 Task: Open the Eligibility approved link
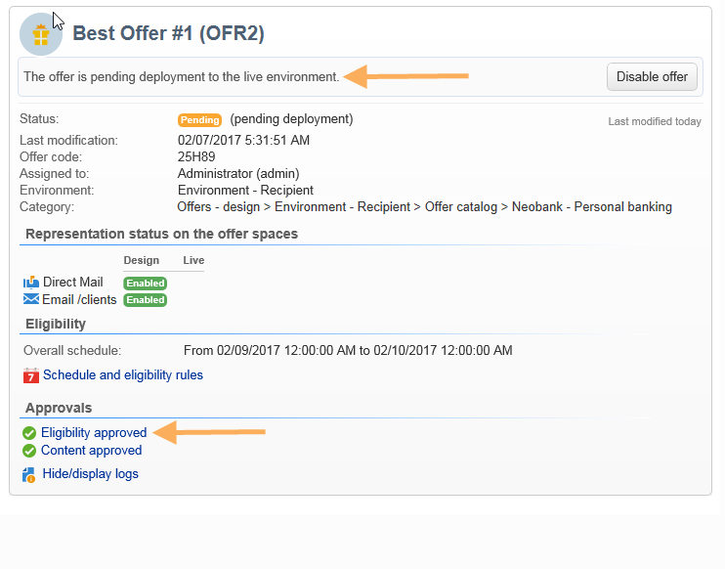[x=94, y=432]
